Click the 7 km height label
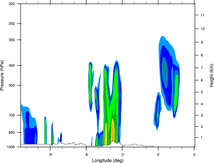 tap(202, 68)
